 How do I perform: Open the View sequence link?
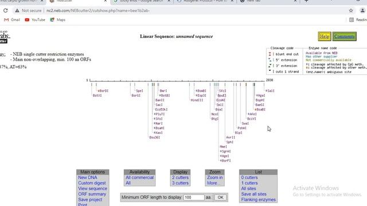click(92, 188)
